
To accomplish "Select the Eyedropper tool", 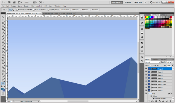I will pyautogui.click(x=3, y=33).
